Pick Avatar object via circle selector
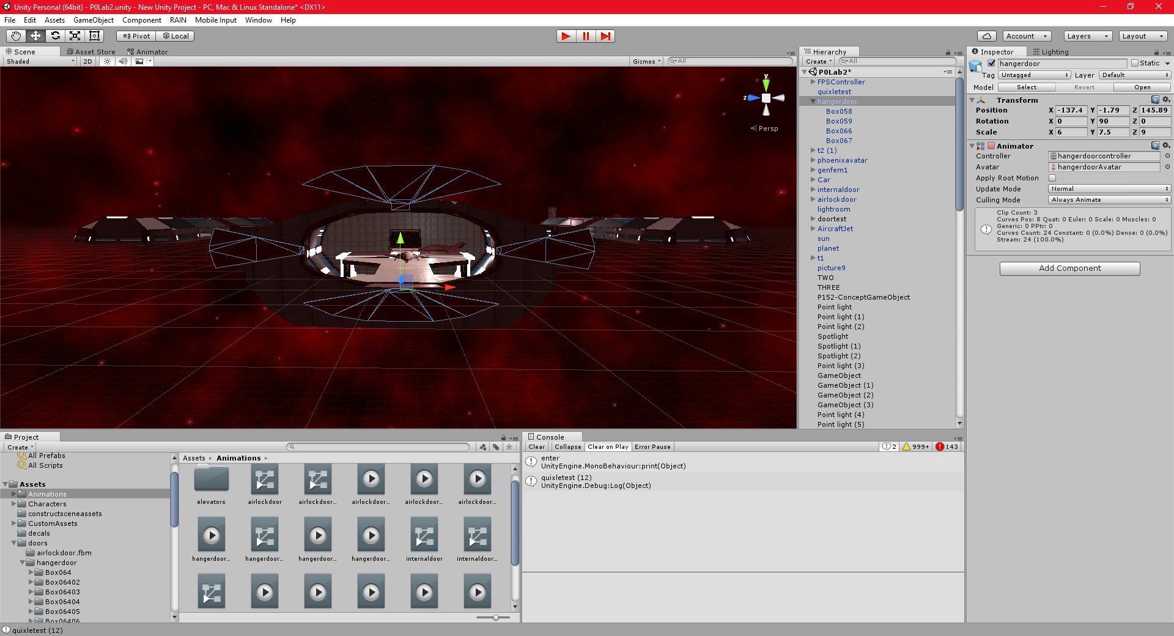The height and width of the screenshot is (636, 1174). tap(1167, 167)
